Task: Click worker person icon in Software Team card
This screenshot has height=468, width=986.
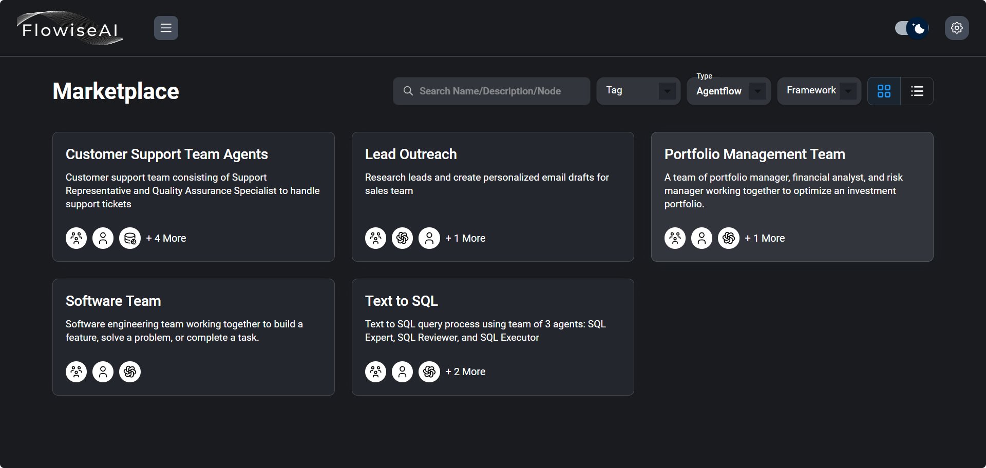Action: 103,372
